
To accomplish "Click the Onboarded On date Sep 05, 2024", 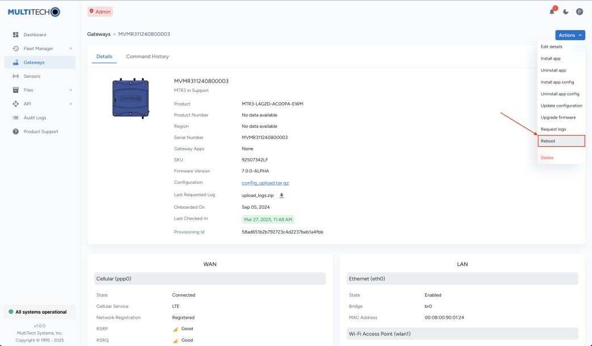I will (x=255, y=207).
